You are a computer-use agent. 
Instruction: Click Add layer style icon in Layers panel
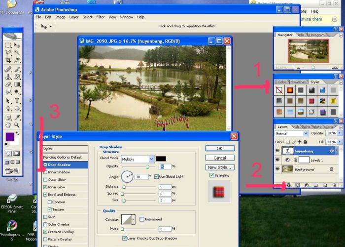point(289,185)
